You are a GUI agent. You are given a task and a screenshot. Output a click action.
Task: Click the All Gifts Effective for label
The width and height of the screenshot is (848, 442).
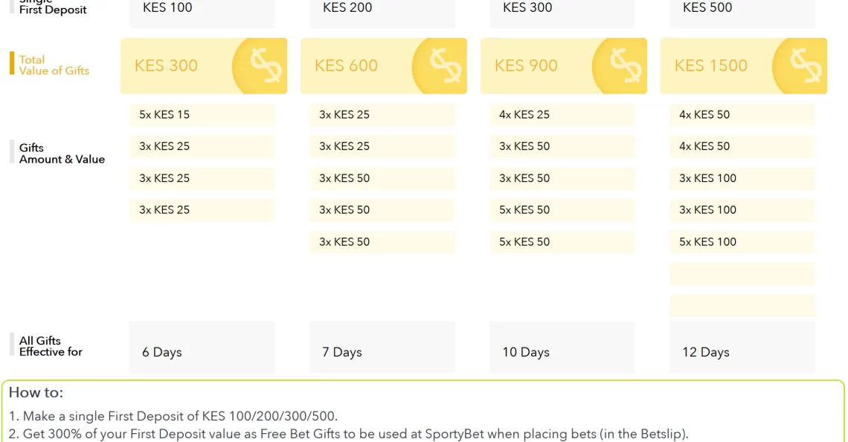pos(51,346)
